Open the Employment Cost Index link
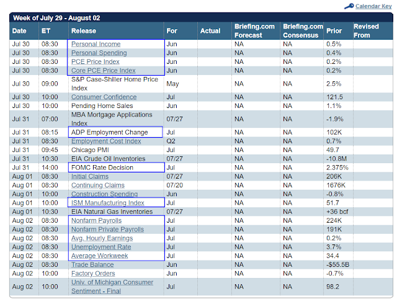 tap(106, 141)
